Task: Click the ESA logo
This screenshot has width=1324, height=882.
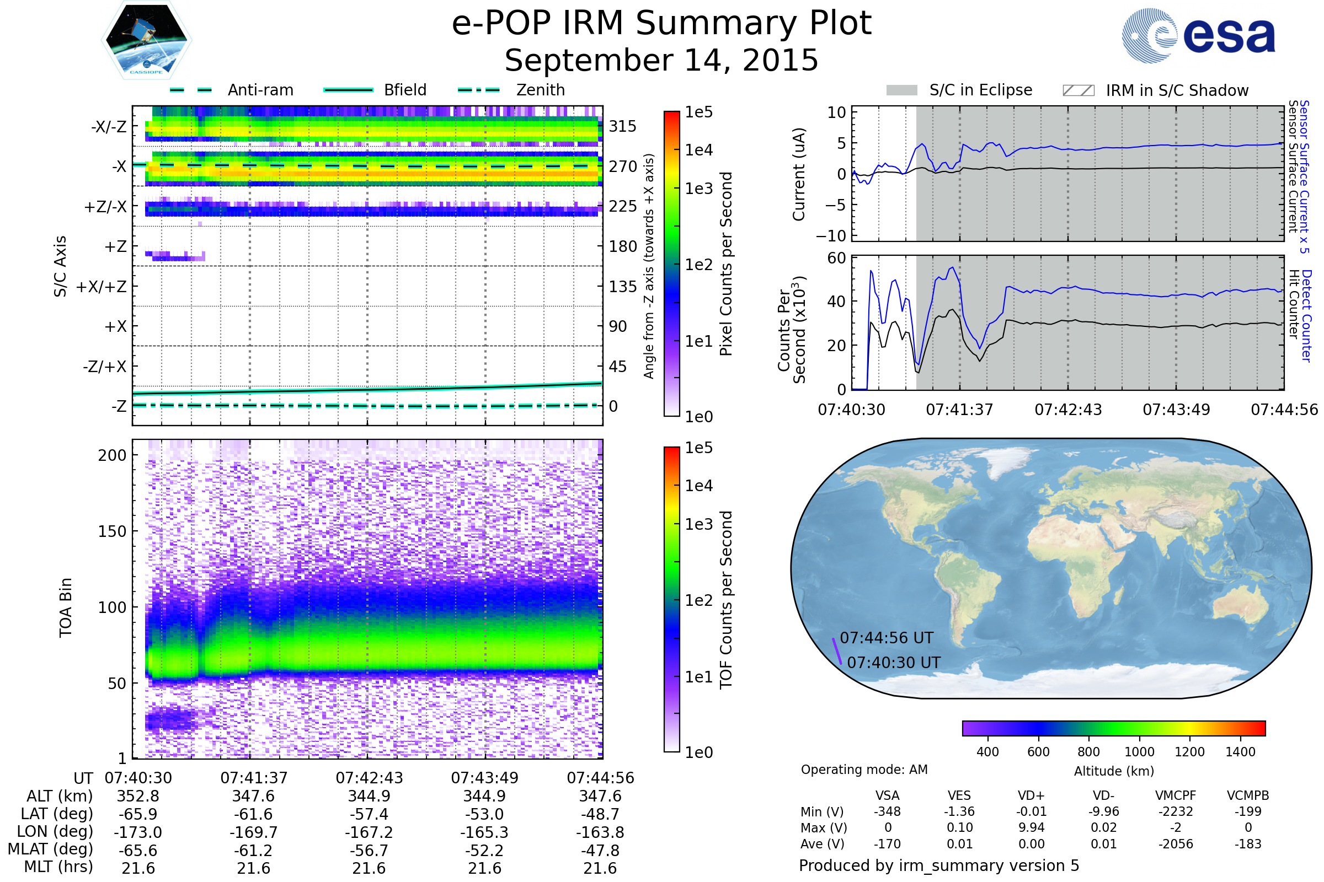Action: (x=1198, y=35)
